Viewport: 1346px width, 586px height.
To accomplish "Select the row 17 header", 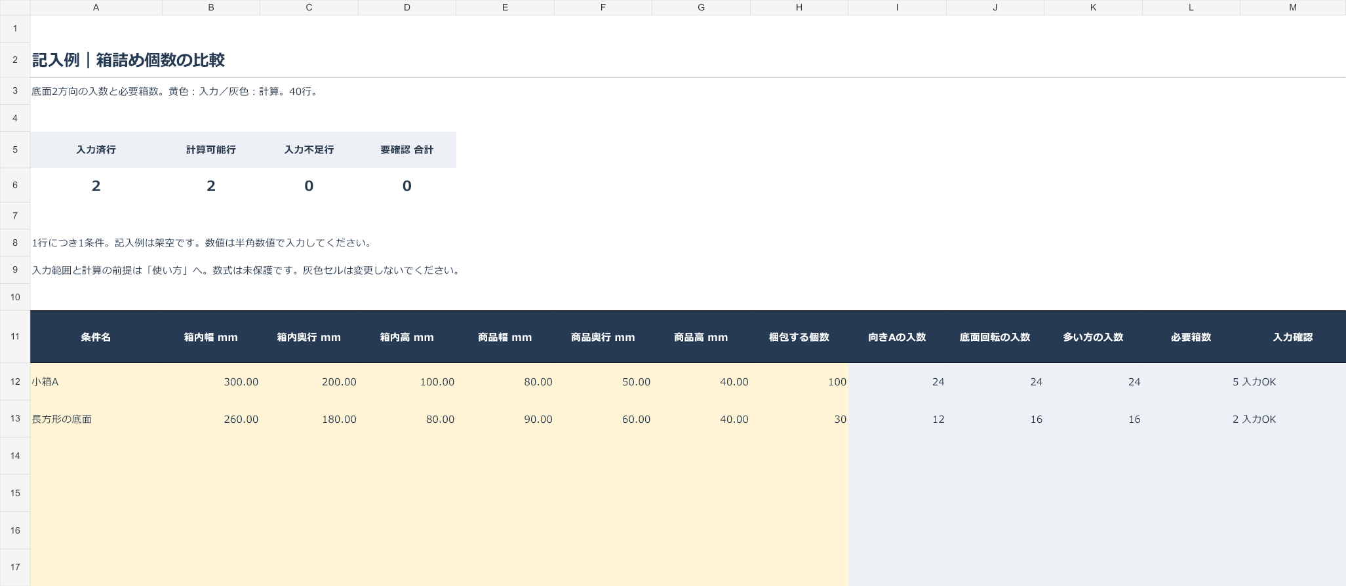I will 15,567.
